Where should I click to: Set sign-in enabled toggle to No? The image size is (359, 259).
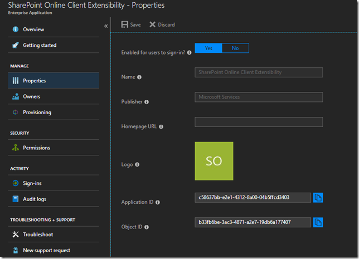point(235,48)
